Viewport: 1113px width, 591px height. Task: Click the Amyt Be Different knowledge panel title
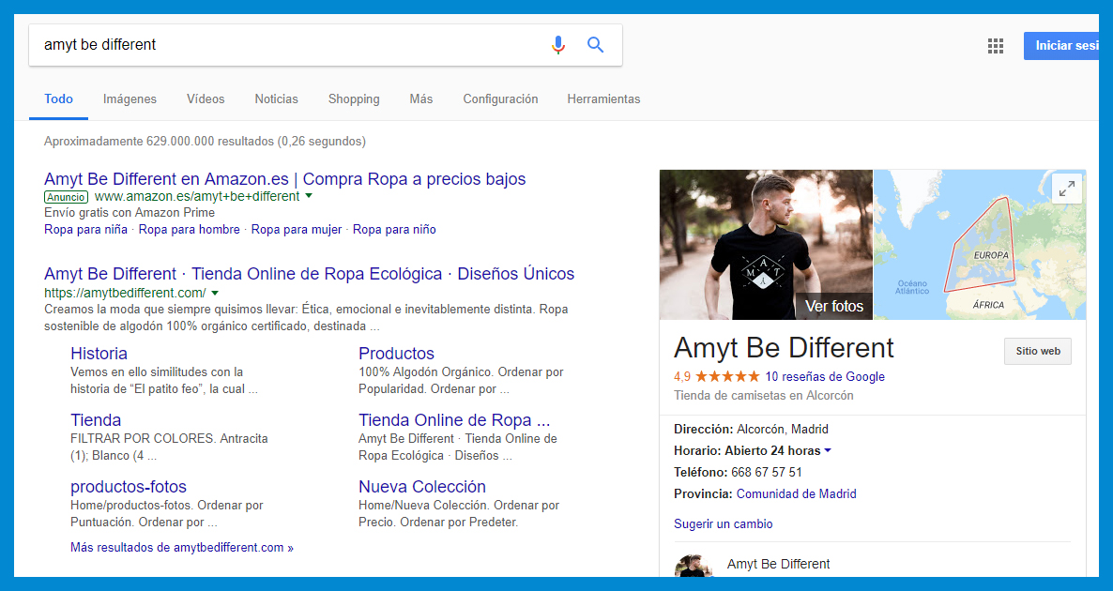coord(784,348)
